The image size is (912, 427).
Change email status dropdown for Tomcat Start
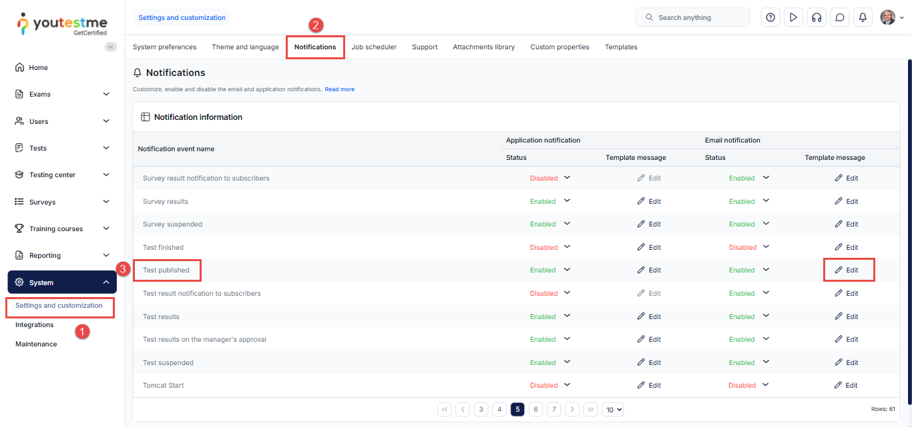(x=766, y=385)
